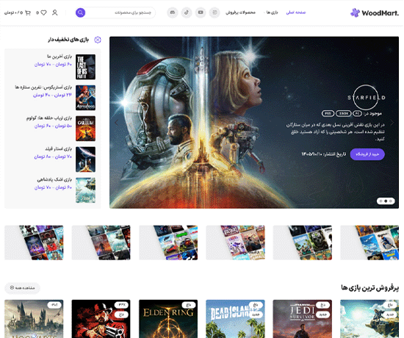Open the wishlist heart icon
This screenshot has width=404, height=338.
(x=43, y=12)
